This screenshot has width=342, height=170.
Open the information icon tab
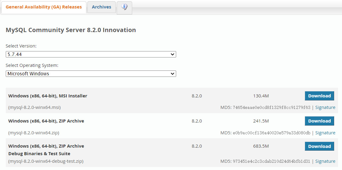(x=124, y=7)
